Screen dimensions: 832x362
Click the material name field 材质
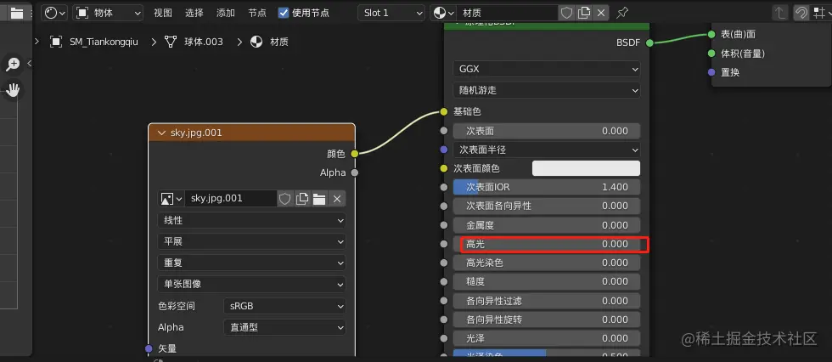pos(508,13)
